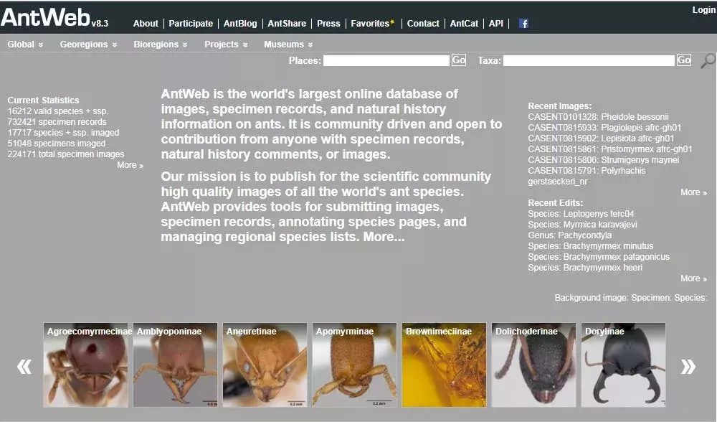Viewport: 717px width, 422px height.
Task: Open CASENT0815933 Plagiolepis afrc-gh01 image
Action: point(604,128)
